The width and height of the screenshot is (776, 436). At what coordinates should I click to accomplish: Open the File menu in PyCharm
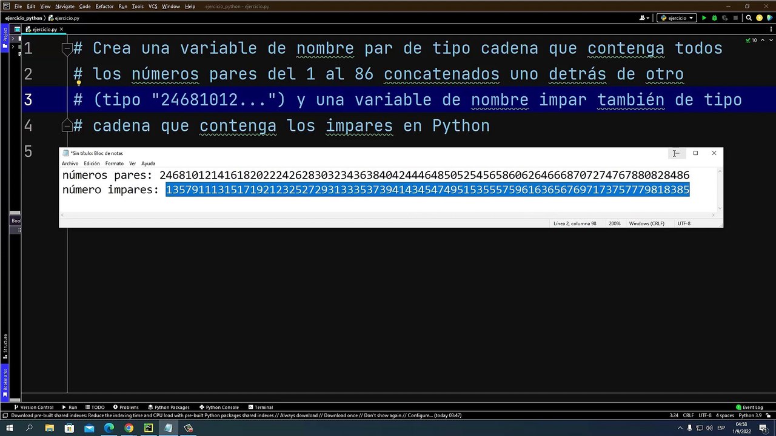click(18, 6)
